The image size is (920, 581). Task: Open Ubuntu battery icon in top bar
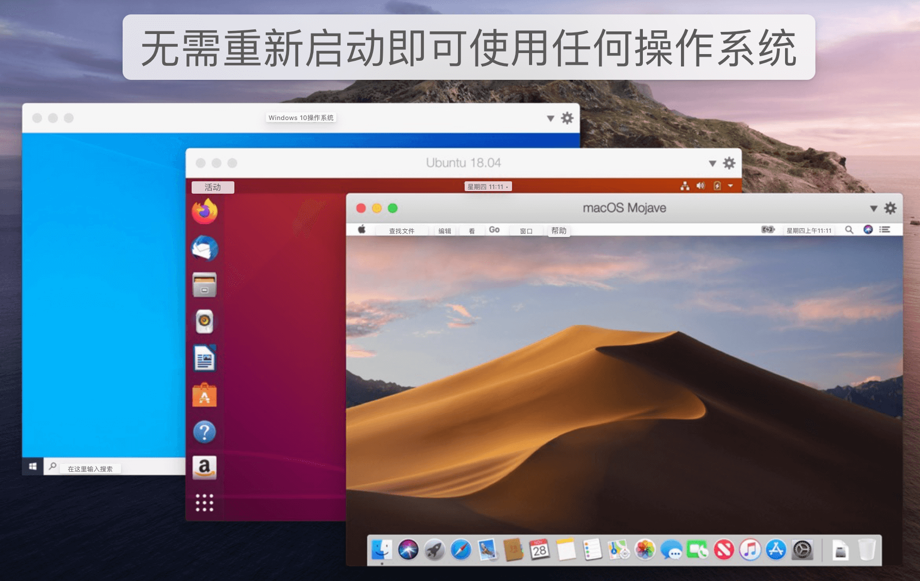(x=717, y=185)
